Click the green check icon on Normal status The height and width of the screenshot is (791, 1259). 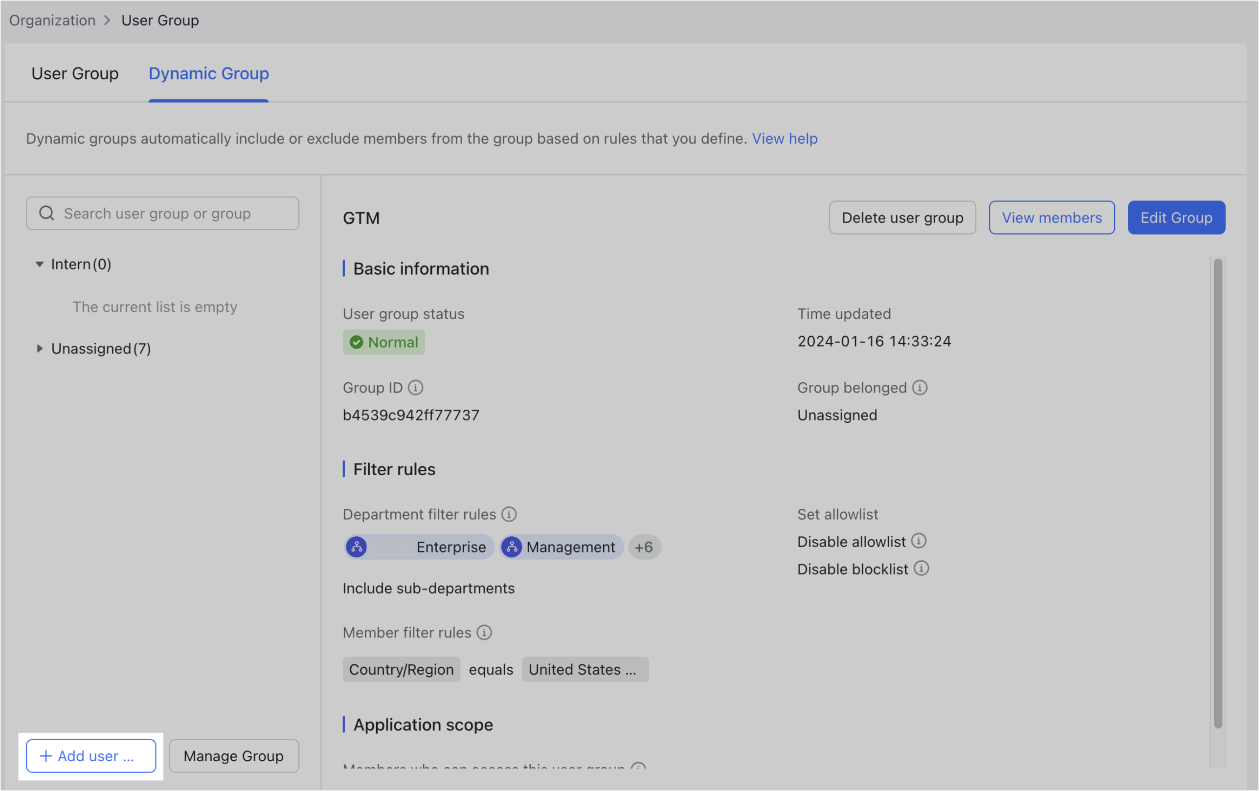coord(356,342)
